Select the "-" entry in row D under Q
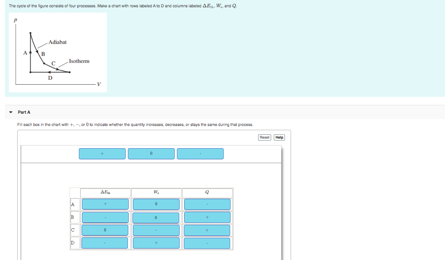This screenshot has height=260, width=445. click(x=207, y=243)
